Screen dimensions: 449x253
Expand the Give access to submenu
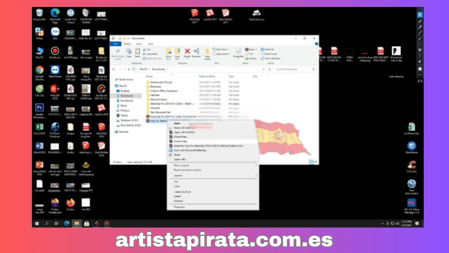pyautogui.click(x=213, y=165)
